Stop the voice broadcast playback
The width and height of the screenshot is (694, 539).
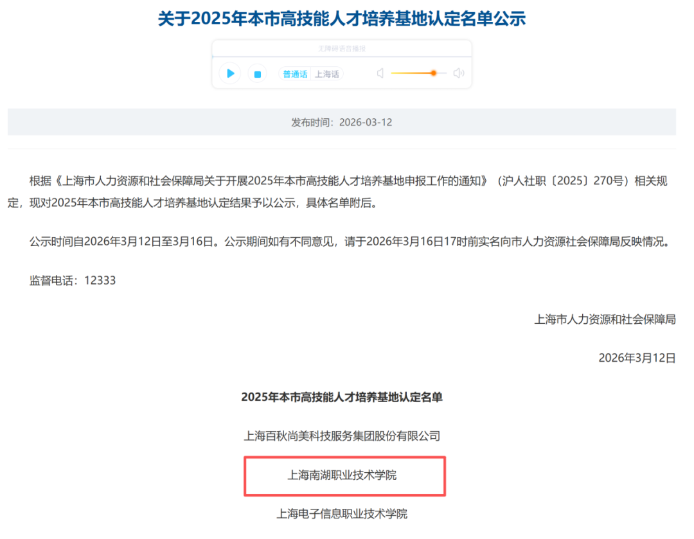[x=257, y=74]
